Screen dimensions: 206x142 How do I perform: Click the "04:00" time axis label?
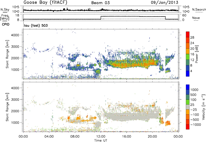(x=49, y=137)
